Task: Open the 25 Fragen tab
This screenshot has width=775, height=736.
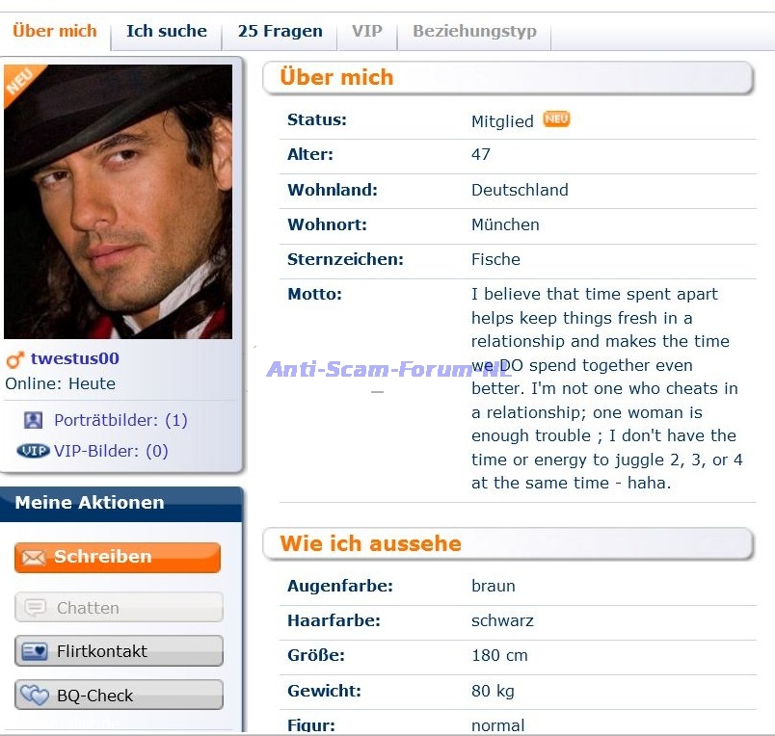Action: (x=280, y=31)
